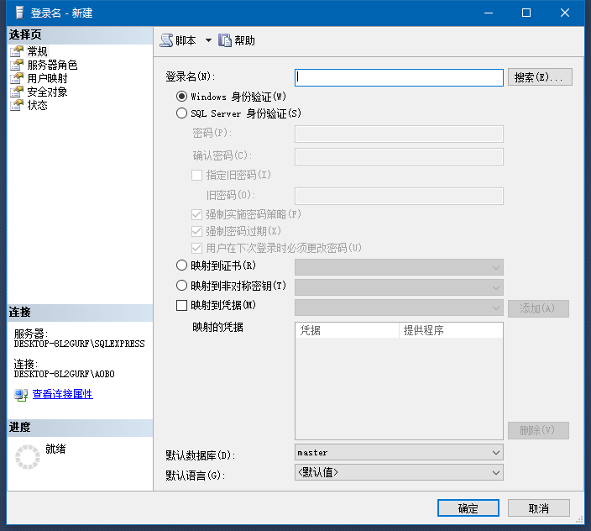This screenshot has width=591, height=531.
Task: Click the 脚本 toolbar label
Action: 186,40
